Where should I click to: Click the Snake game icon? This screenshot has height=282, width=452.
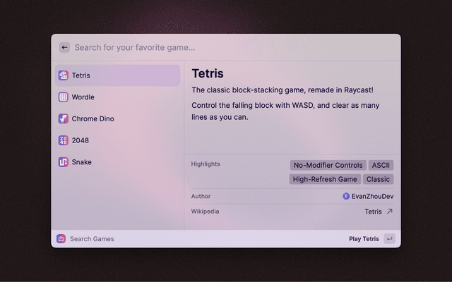(64, 162)
